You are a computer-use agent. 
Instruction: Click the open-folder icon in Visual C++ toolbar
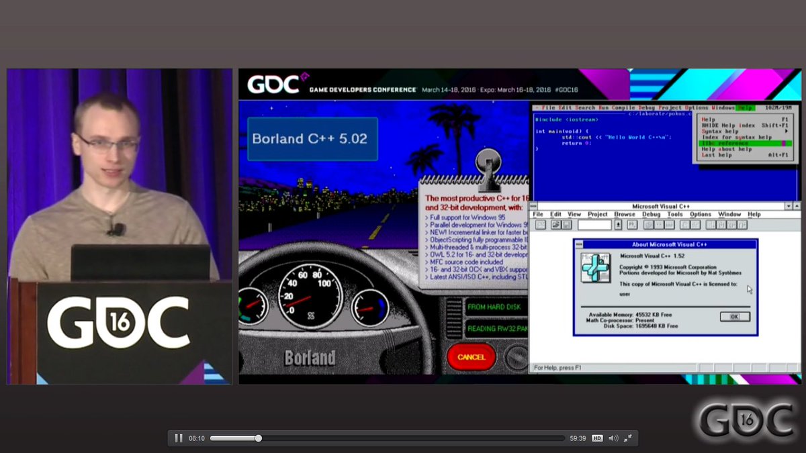(556, 225)
